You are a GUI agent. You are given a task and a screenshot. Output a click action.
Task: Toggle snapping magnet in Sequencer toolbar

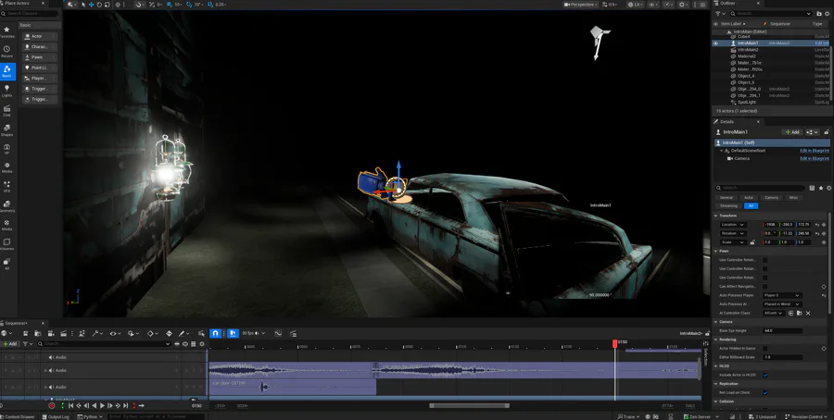(215, 333)
